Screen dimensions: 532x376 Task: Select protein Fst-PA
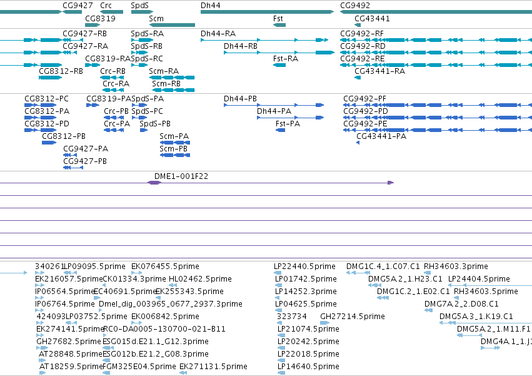point(280,130)
